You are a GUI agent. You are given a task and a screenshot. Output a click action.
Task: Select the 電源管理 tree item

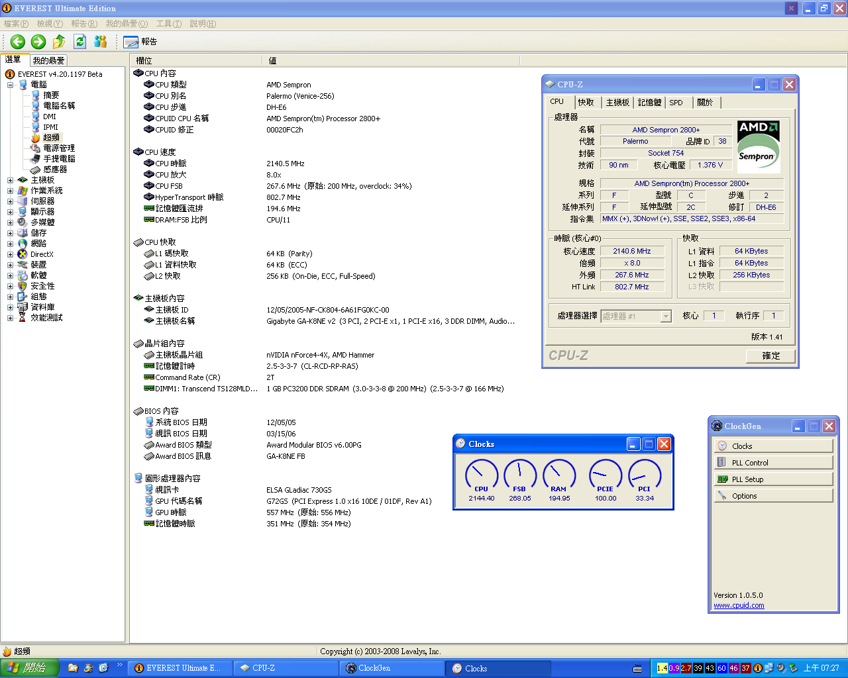59,148
